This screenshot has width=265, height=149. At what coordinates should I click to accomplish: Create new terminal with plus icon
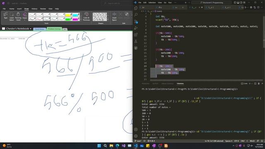(x=250, y=84)
